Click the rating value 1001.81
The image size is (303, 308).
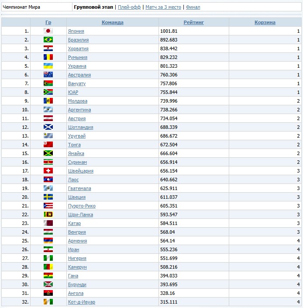(169, 31)
